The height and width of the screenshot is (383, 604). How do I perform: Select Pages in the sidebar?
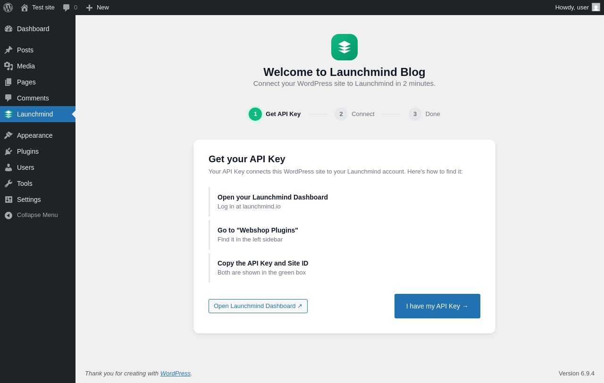(x=38, y=82)
